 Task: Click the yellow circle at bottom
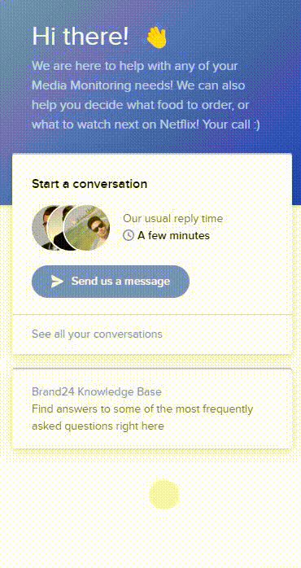tap(164, 495)
